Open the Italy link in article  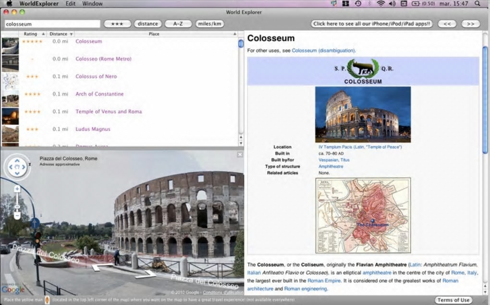(x=472, y=272)
